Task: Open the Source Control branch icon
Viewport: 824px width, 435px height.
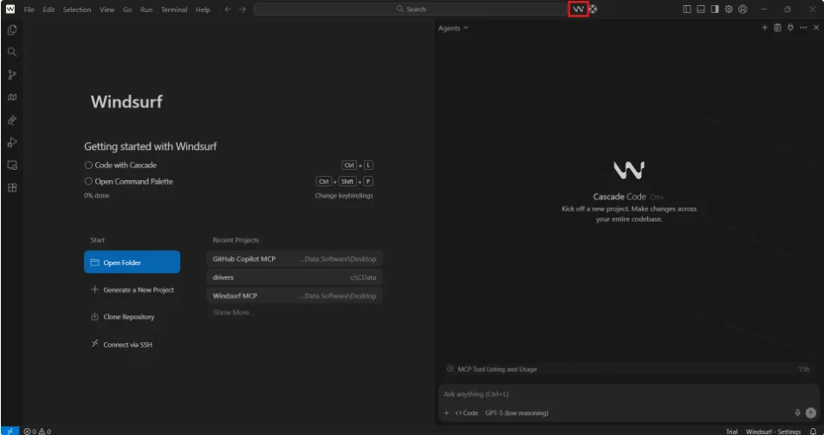Action: 12,75
